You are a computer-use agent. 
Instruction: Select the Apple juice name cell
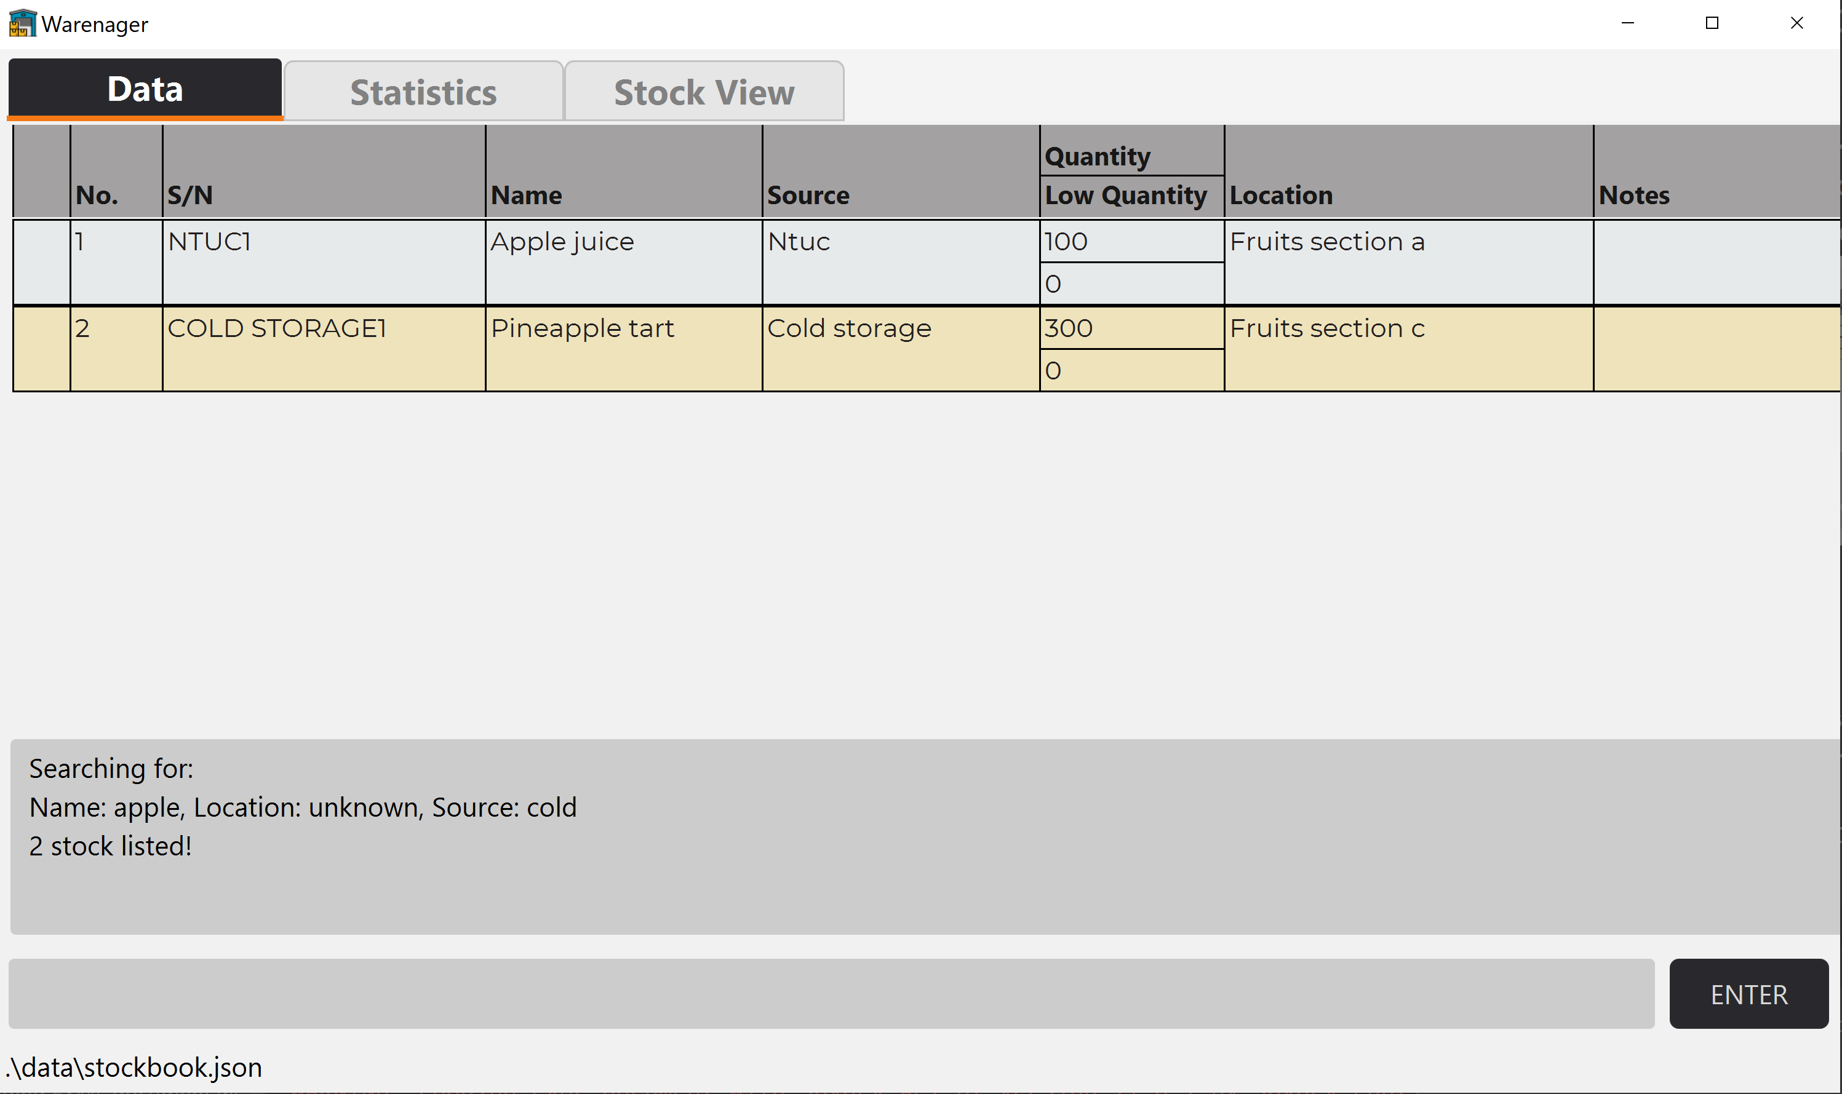pos(624,263)
